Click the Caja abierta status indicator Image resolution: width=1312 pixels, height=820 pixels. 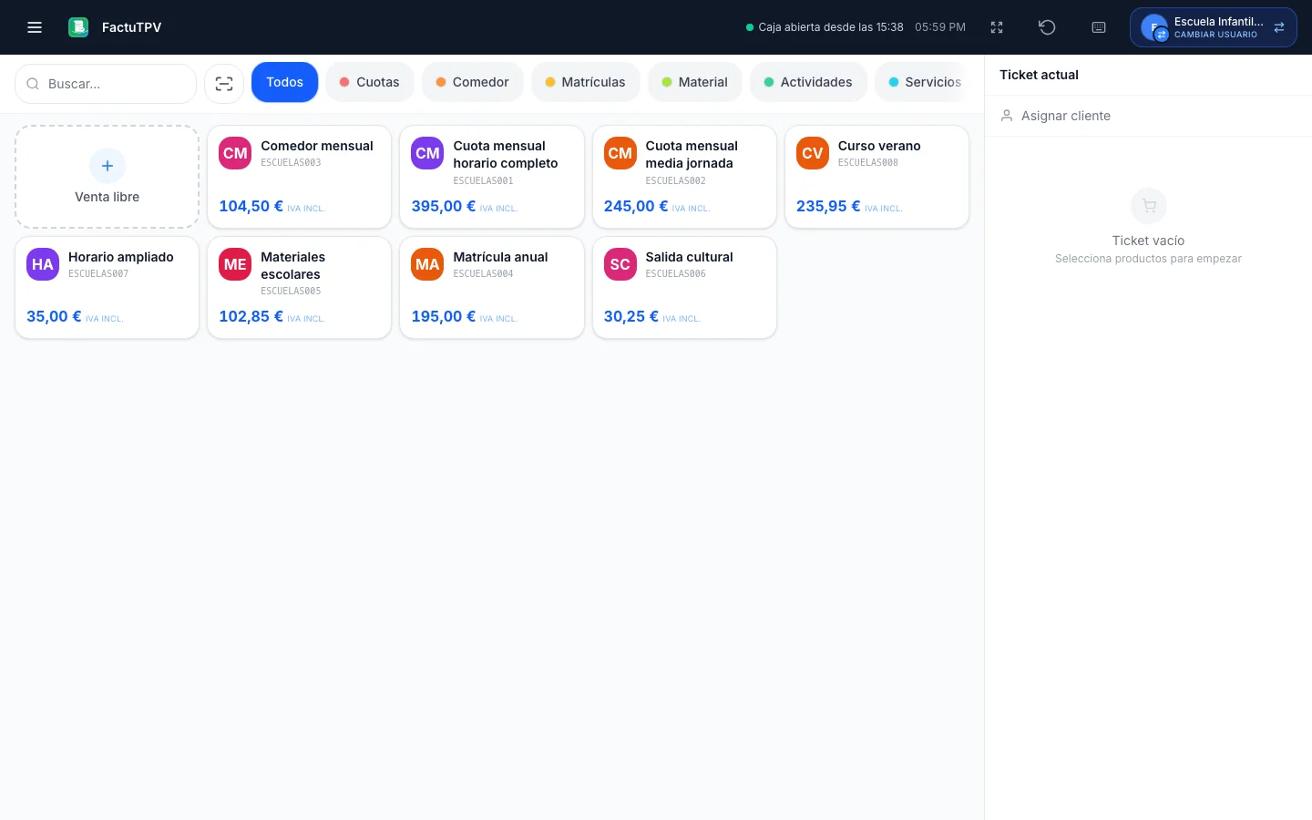pos(825,27)
